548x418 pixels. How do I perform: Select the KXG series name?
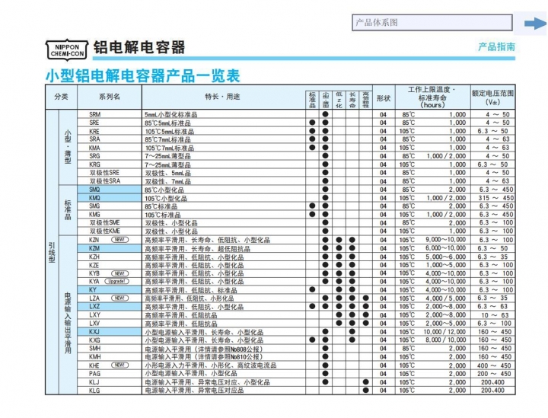[x=94, y=340]
